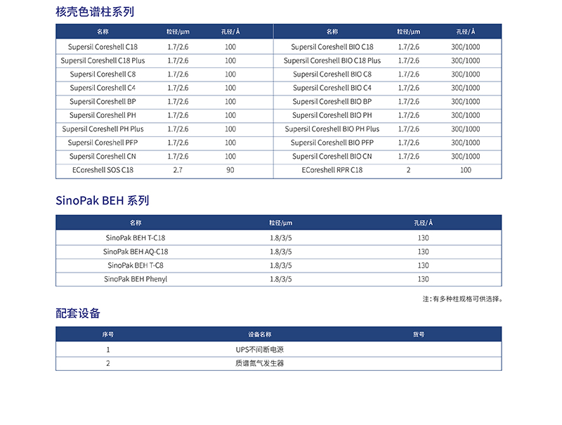
Task: Select the ECoreshell RPR C18 entry
Action: [332, 170]
